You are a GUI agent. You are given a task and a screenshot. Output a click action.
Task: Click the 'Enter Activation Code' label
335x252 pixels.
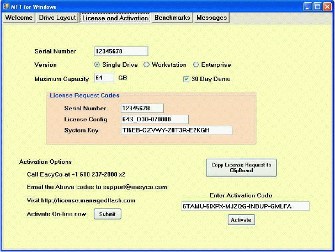[x=241, y=195]
